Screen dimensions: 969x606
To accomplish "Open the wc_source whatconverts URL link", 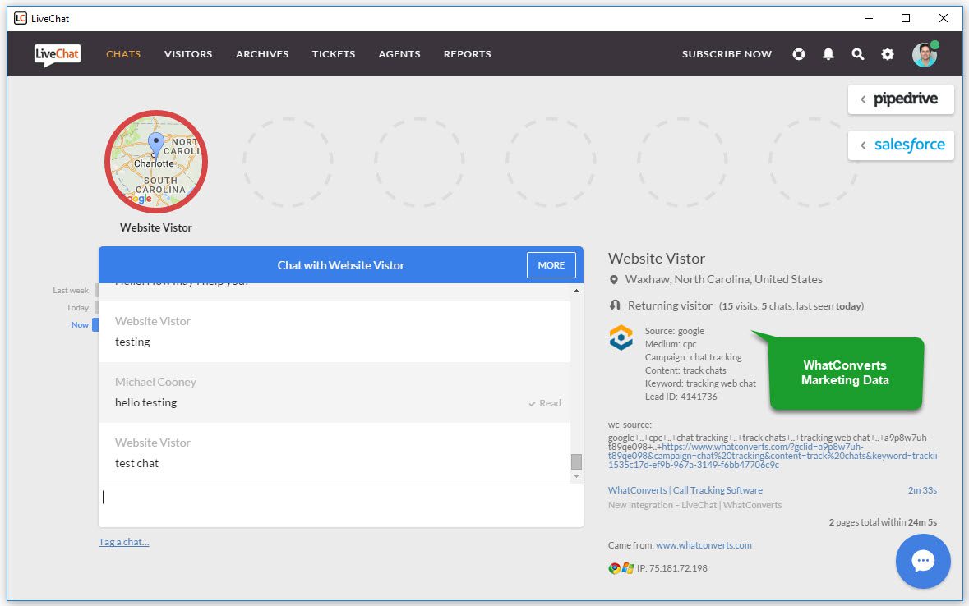I will point(773,456).
